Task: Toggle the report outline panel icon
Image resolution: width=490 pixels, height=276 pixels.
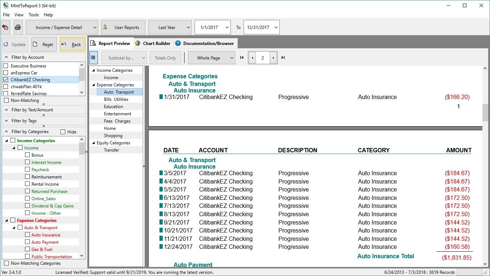Action: pos(94,58)
